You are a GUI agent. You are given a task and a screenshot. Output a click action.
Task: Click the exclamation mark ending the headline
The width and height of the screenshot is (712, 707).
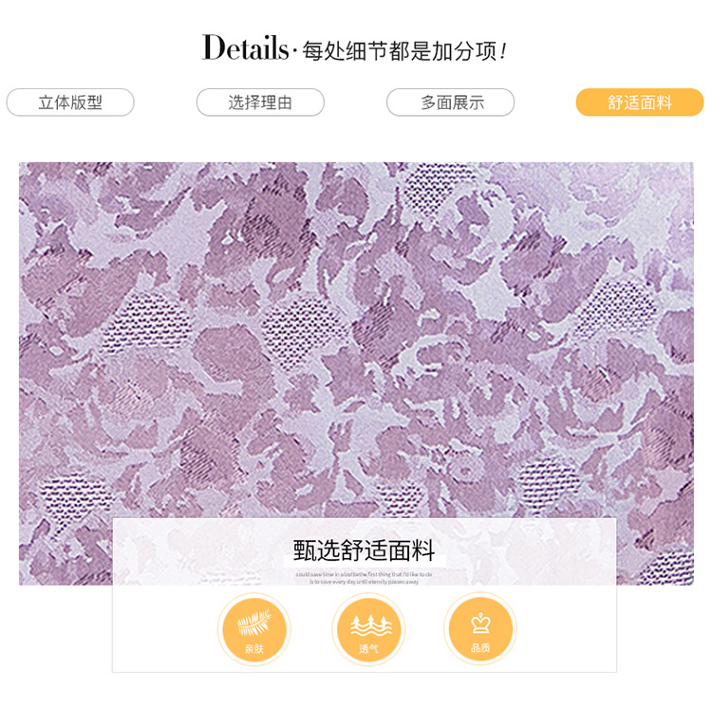tap(502, 51)
